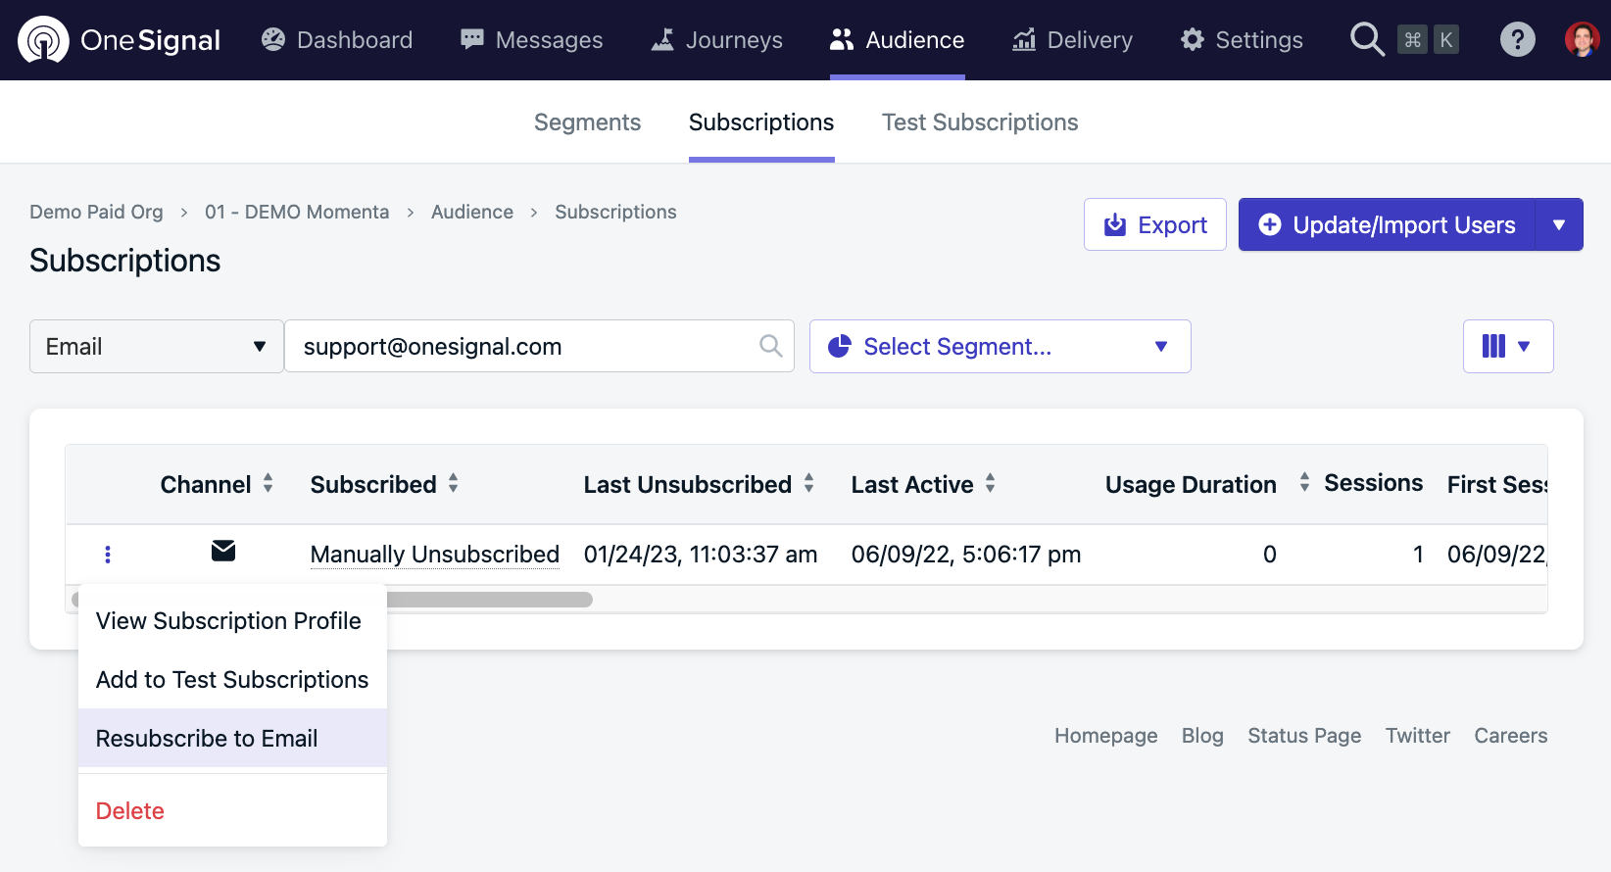Open Journeys in top navigation

pos(717,40)
